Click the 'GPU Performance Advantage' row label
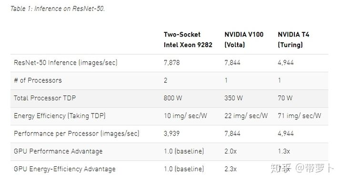This screenshot has height=182, width=343. pyautogui.click(x=58, y=151)
